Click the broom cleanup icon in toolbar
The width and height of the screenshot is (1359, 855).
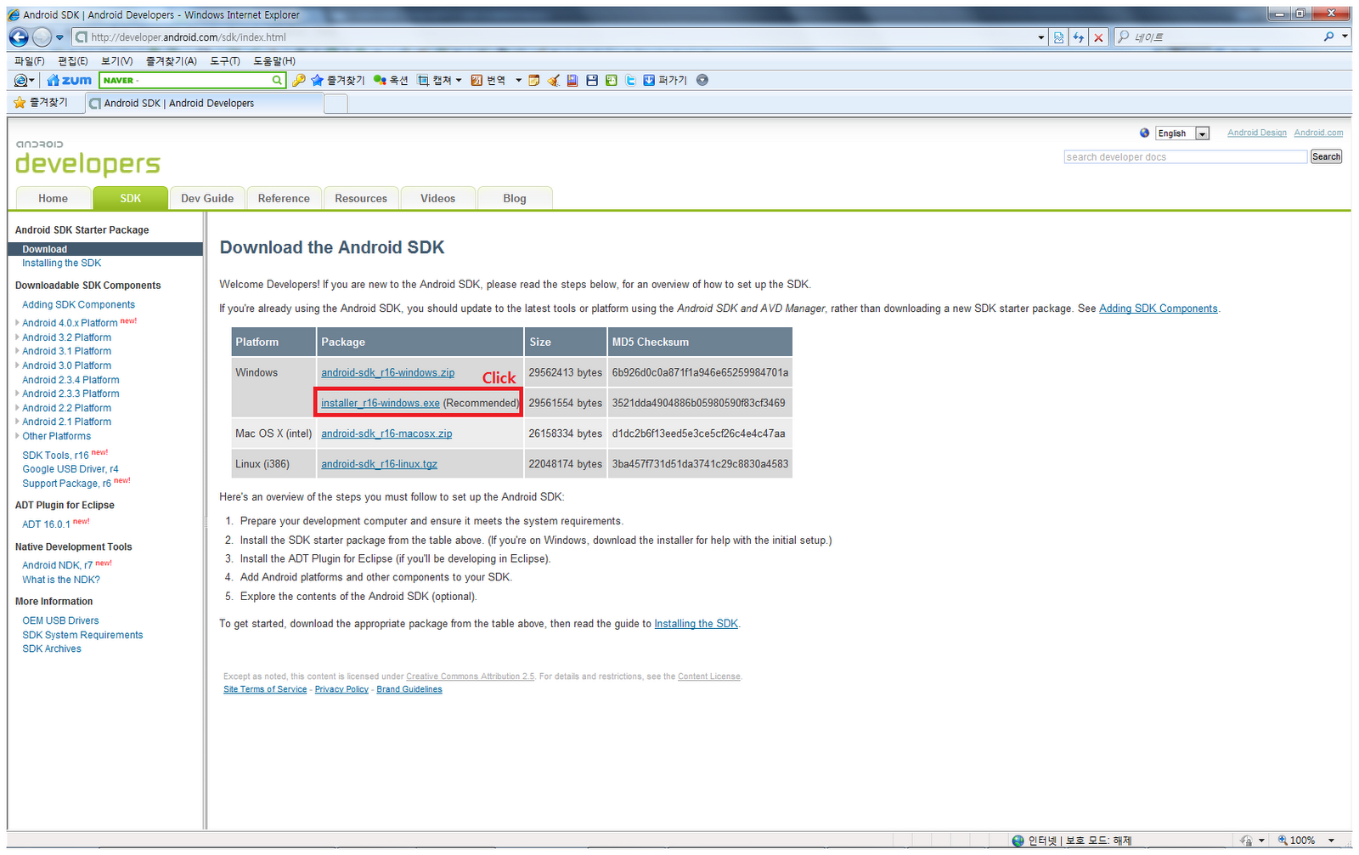tap(554, 80)
